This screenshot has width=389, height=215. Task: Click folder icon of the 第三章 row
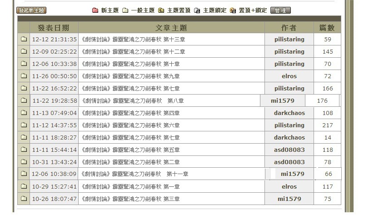click(x=24, y=199)
